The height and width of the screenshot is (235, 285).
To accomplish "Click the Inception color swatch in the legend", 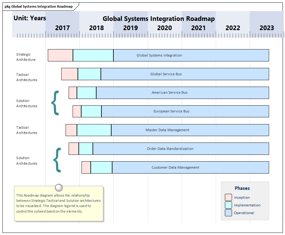I will coord(228,198).
